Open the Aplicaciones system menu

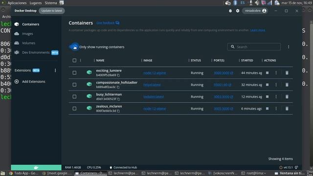pos(17,3)
